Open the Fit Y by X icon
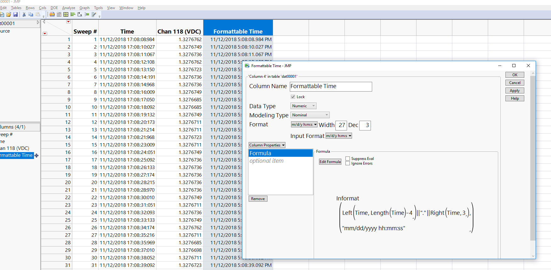Screen dimensions: 551x270 coord(80,14)
